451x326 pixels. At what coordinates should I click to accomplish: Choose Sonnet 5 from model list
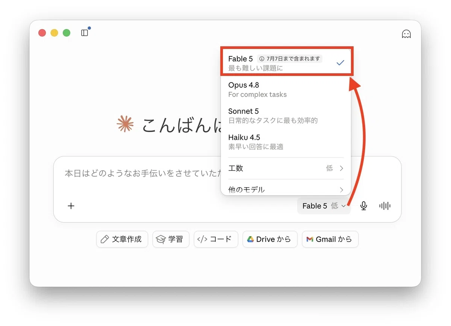[x=286, y=116]
